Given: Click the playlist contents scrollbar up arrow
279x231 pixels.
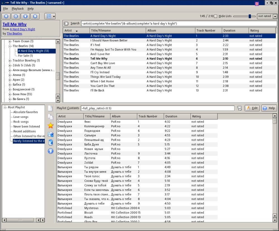Looking at the screenshot, I should coord(275,116).
